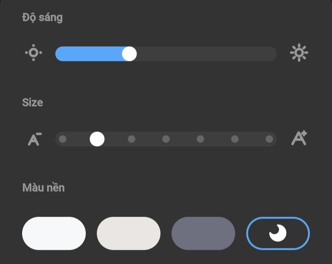Click the "Màu nền" label

[x=43, y=188]
